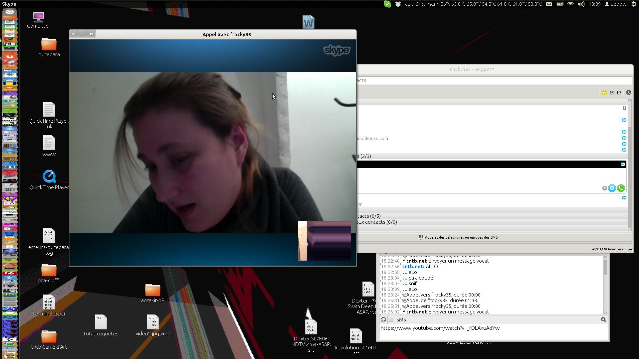This screenshot has height=359, width=639.
Task: Open the volume indicator in the top panel
Action: pyautogui.click(x=581, y=4)
